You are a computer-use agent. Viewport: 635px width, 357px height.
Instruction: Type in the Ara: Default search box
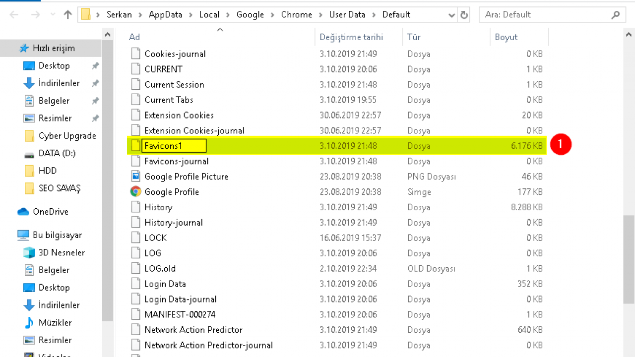(x=546, y=15)
